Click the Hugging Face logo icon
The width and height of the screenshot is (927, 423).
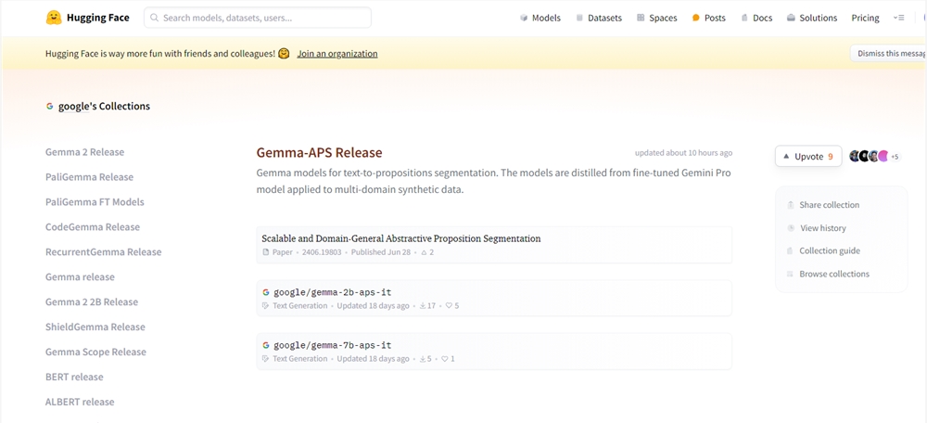54,18
